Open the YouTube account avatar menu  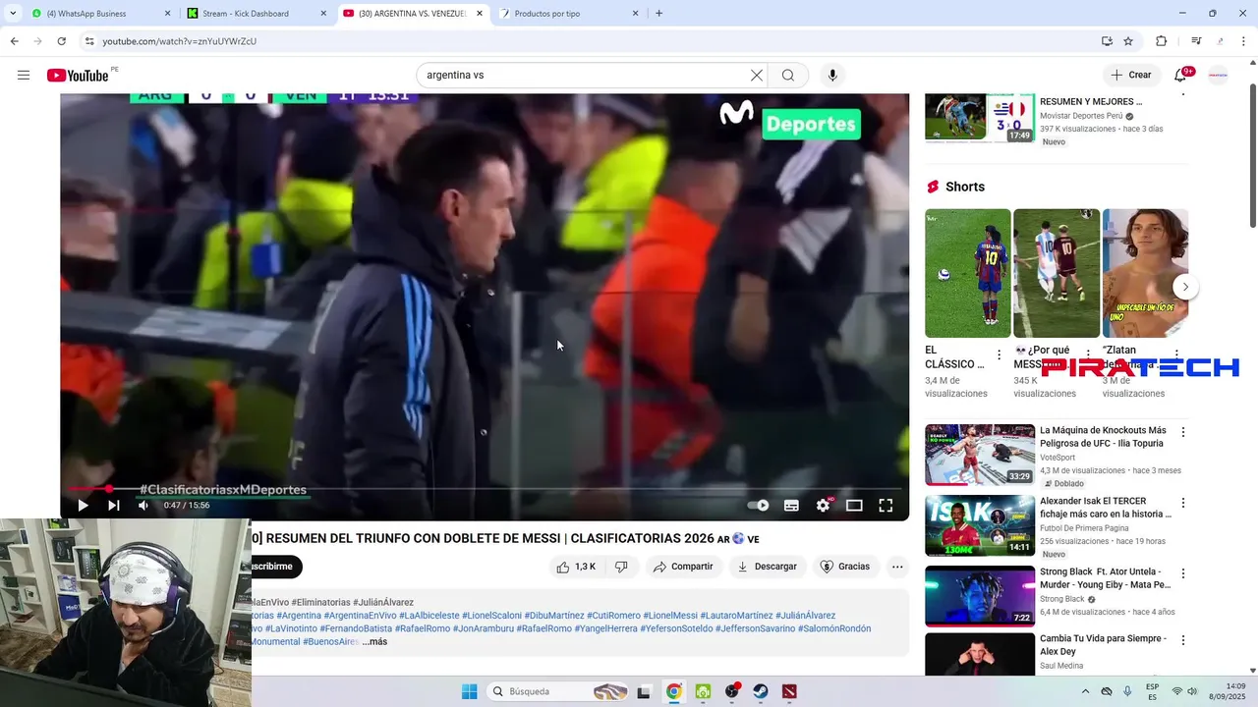tap(1218, 76)
